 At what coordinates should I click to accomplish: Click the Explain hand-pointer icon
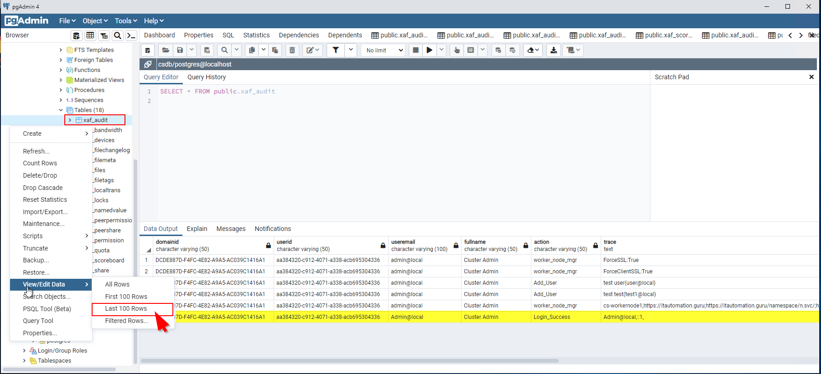pyautogui.click(x=457, y=50)
